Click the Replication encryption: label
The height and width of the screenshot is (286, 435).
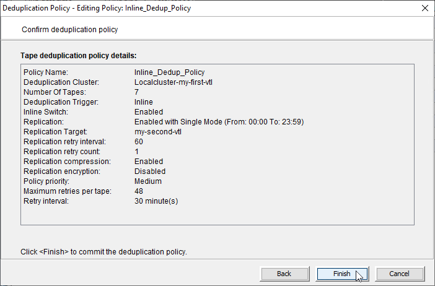[62, 171]
